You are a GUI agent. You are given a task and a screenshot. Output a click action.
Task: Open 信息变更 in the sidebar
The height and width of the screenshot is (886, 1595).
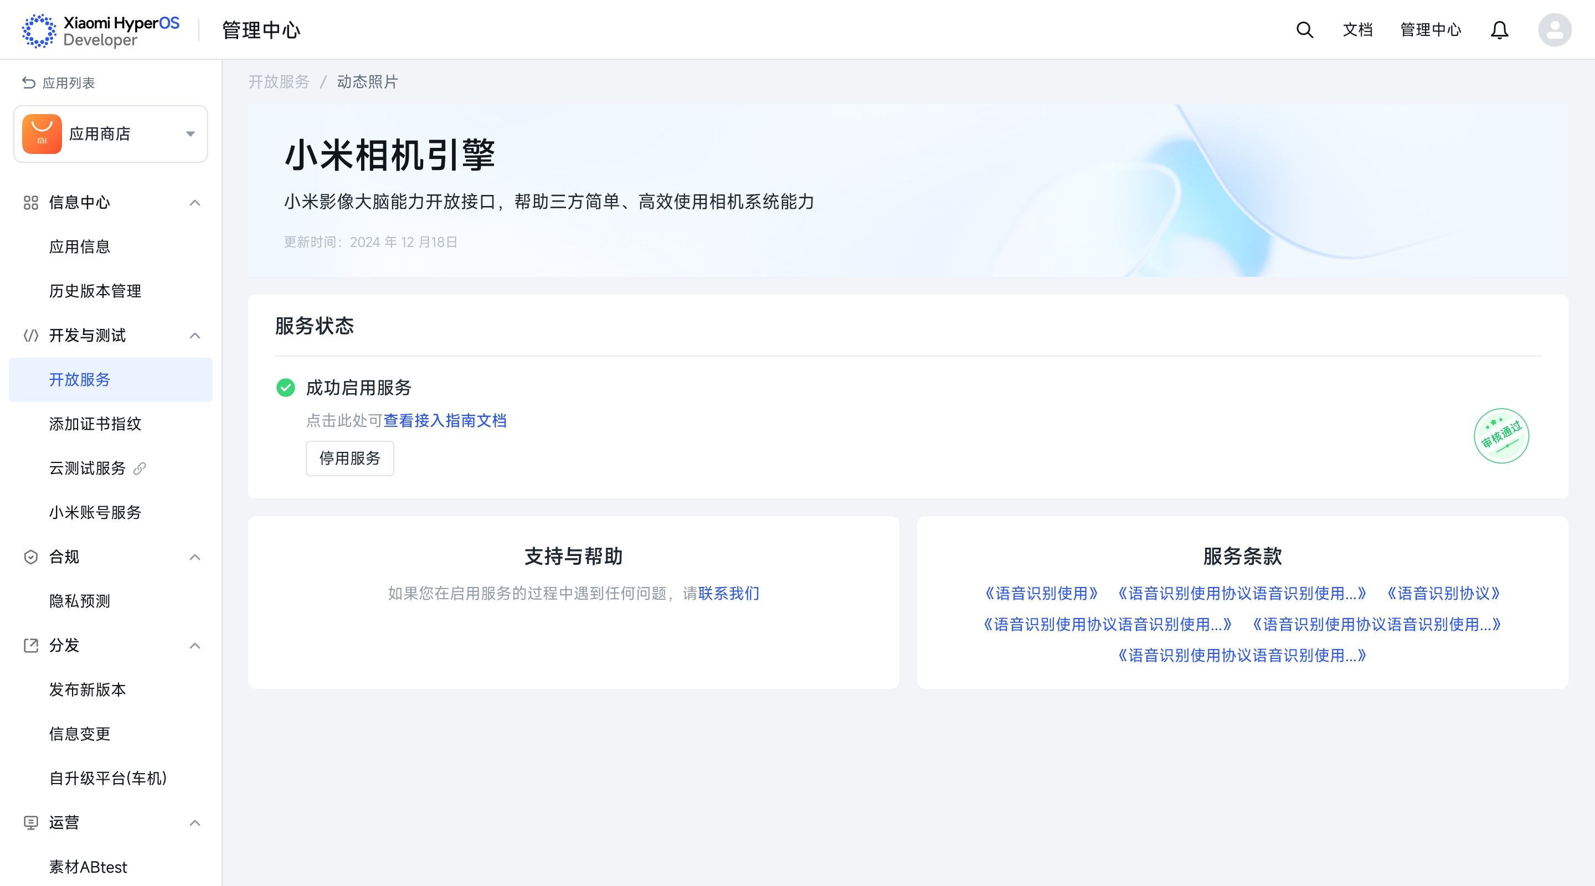[111, 734]
